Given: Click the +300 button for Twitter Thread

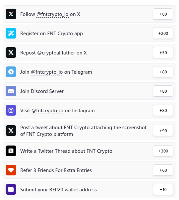Looking at the screenshot, I should coord(163,151).
